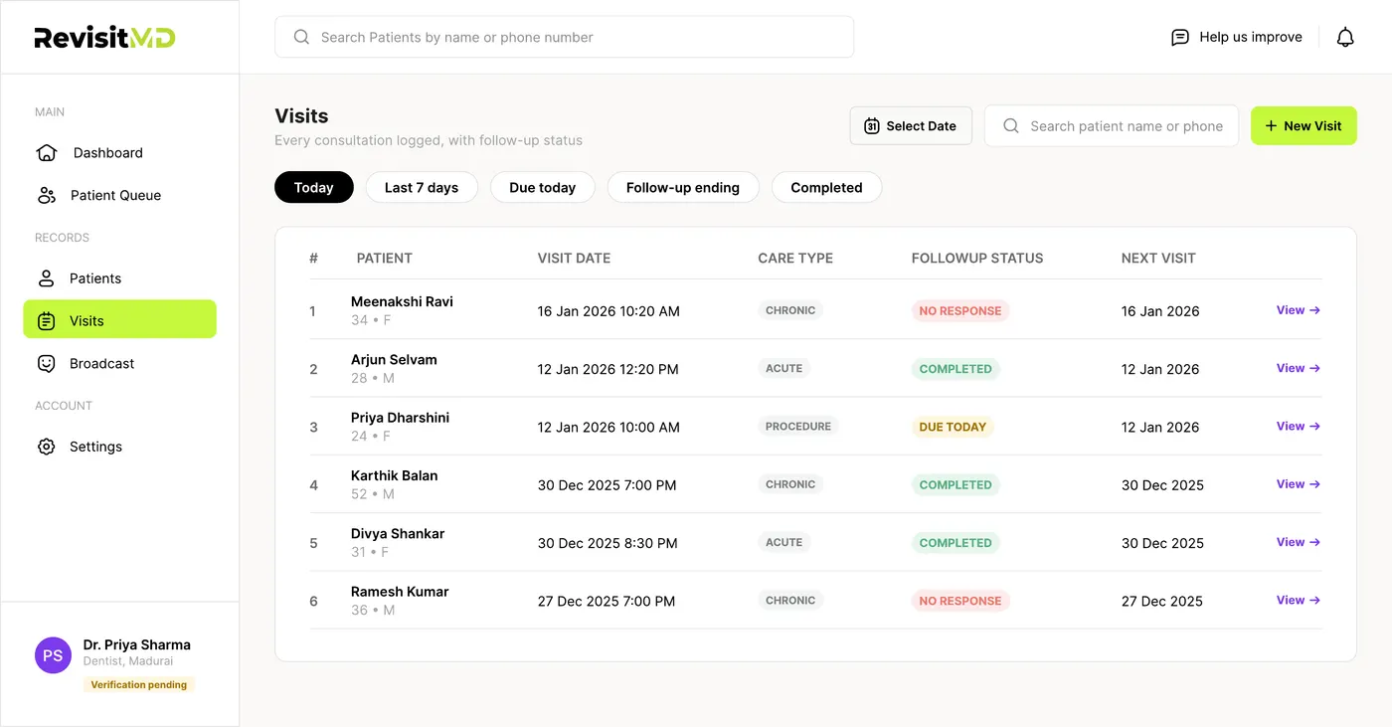Click patient name Priya Dharshini
Image resolution: width=1392 pixels, height=727 pixels.
click(400, 418)
